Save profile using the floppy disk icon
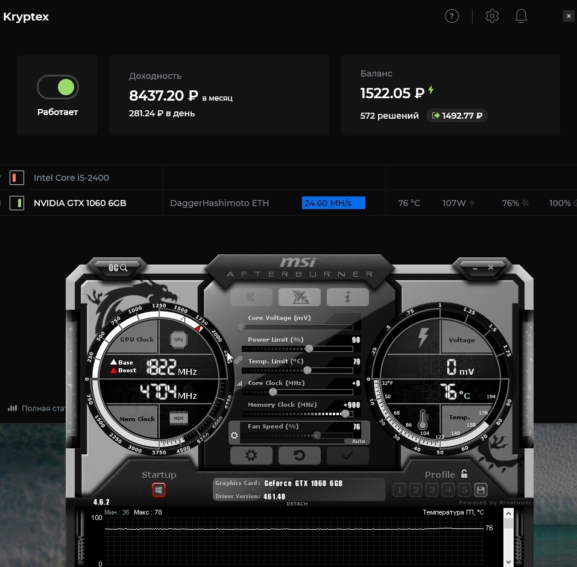This screenshot has height=567, width=577. point(481,490)
